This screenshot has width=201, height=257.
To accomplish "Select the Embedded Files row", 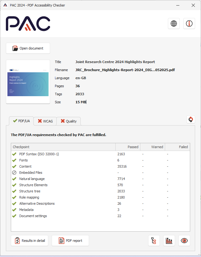I will pyautogui.click(x=101, y=173).
